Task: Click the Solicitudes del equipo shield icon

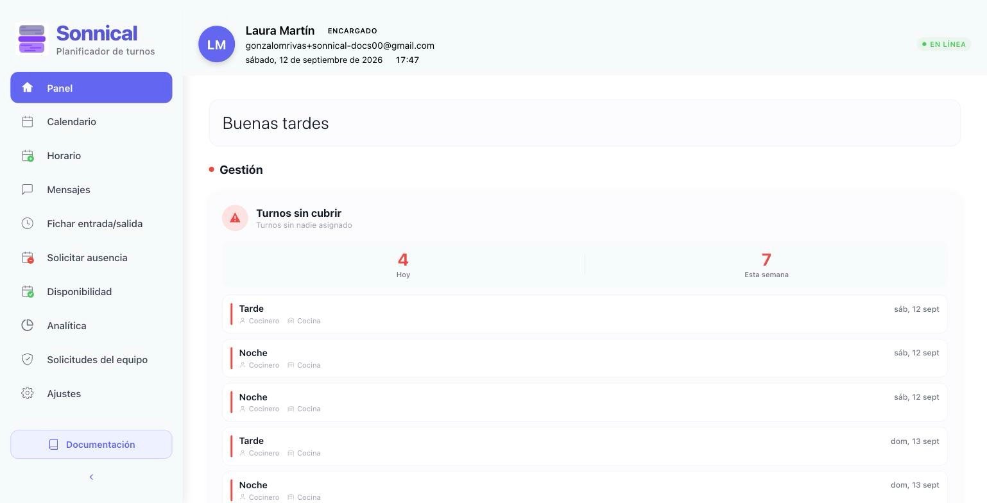Action: 27,359
